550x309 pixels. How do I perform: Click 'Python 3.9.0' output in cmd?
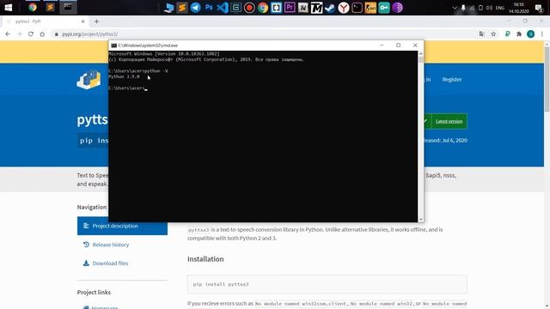pyautogui.click(x=124, y=76)
